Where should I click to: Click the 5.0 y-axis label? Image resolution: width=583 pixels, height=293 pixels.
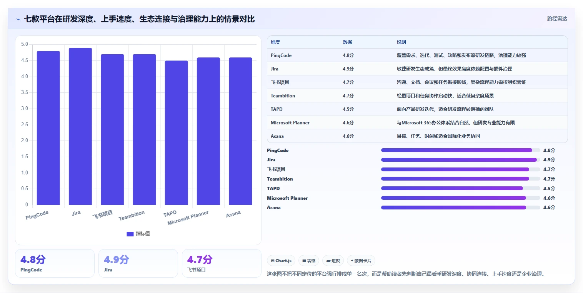(x=25, y=44)
